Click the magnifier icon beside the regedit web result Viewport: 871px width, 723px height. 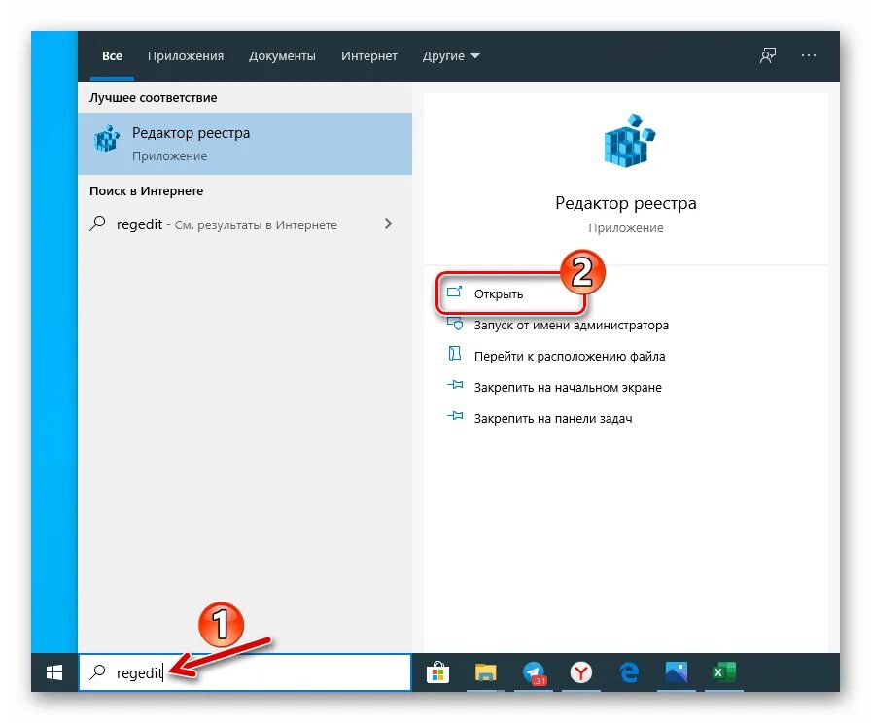point(98,224)
